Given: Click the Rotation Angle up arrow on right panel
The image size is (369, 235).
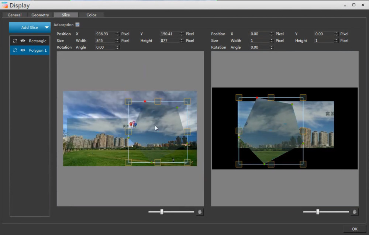Looking at the screenshot, I should [x=272, y=46].
